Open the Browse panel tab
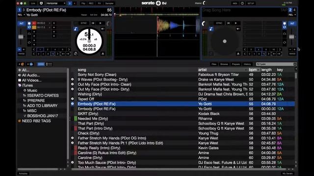 coord(224,64)
